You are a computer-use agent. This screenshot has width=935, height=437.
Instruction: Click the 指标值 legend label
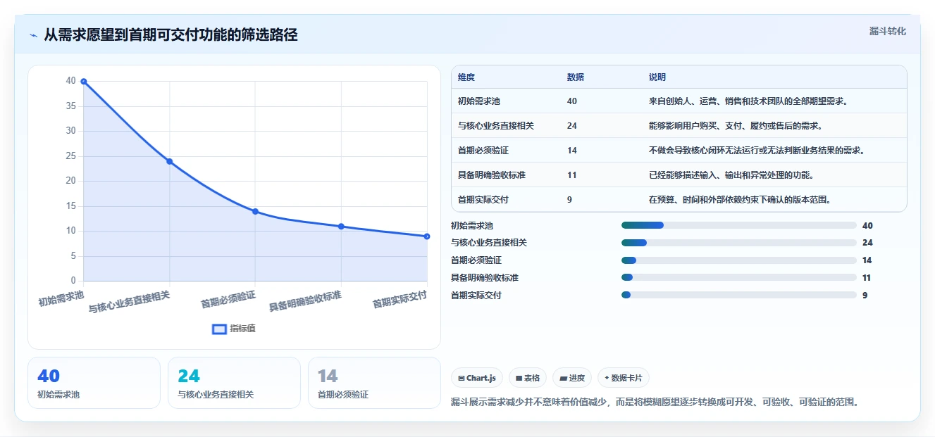[x=242, y=329]
